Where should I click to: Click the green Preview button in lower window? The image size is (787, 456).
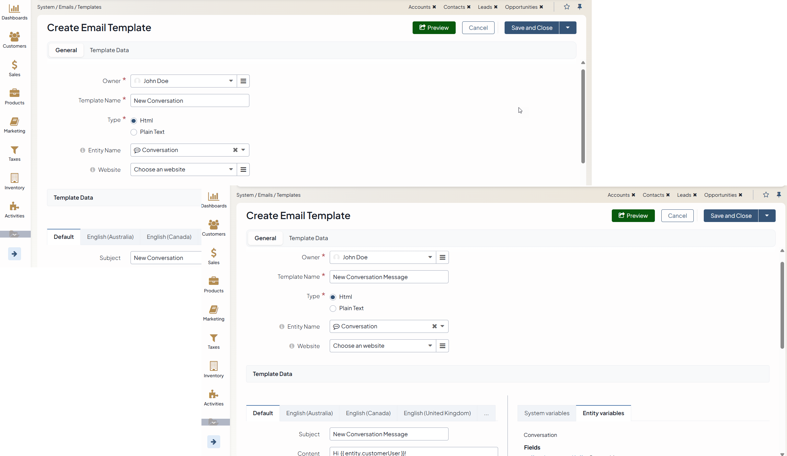[x=633, y=216]
